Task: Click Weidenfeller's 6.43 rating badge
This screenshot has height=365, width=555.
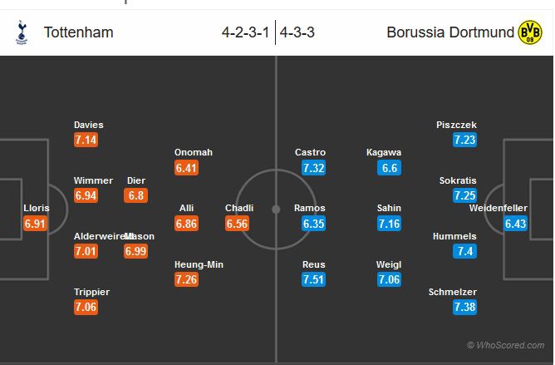Action: coord(516,224)
